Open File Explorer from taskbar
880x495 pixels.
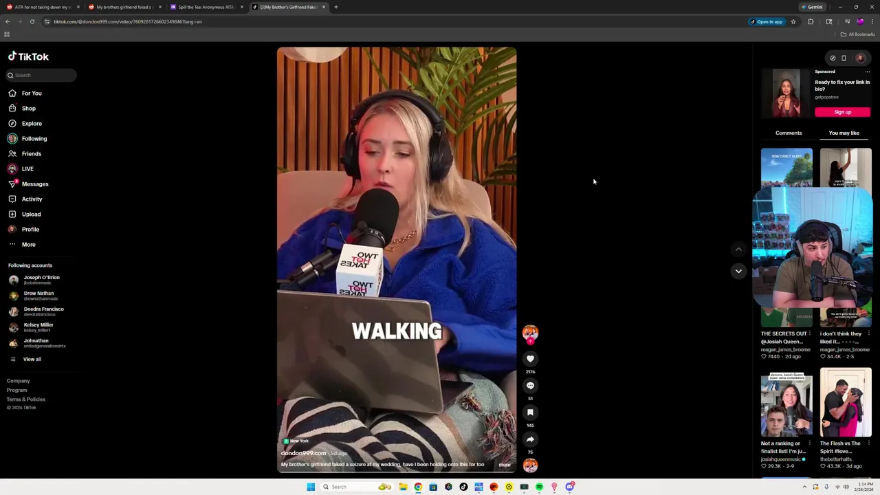pos(403,487)
